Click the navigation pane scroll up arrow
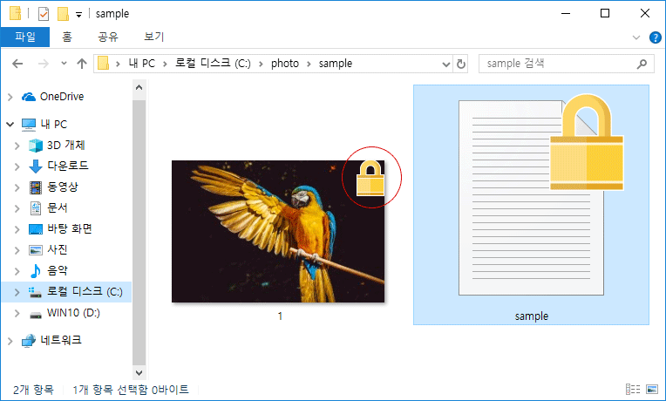The width and height of the screenshot is (666, 401). 139,88
